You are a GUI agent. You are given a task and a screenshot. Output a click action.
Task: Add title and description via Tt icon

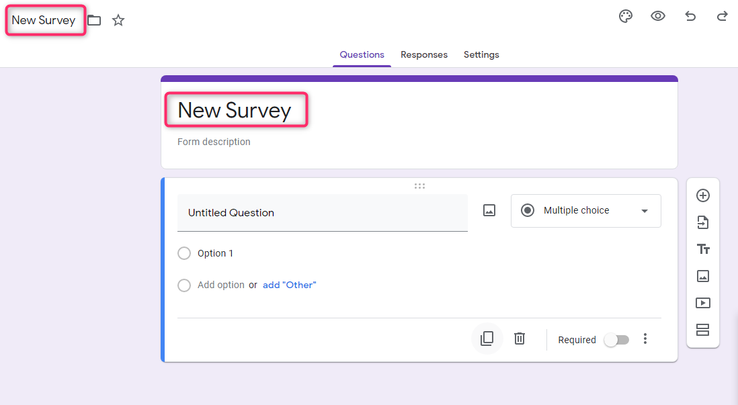pyautogui.click(x=703, y=249)
